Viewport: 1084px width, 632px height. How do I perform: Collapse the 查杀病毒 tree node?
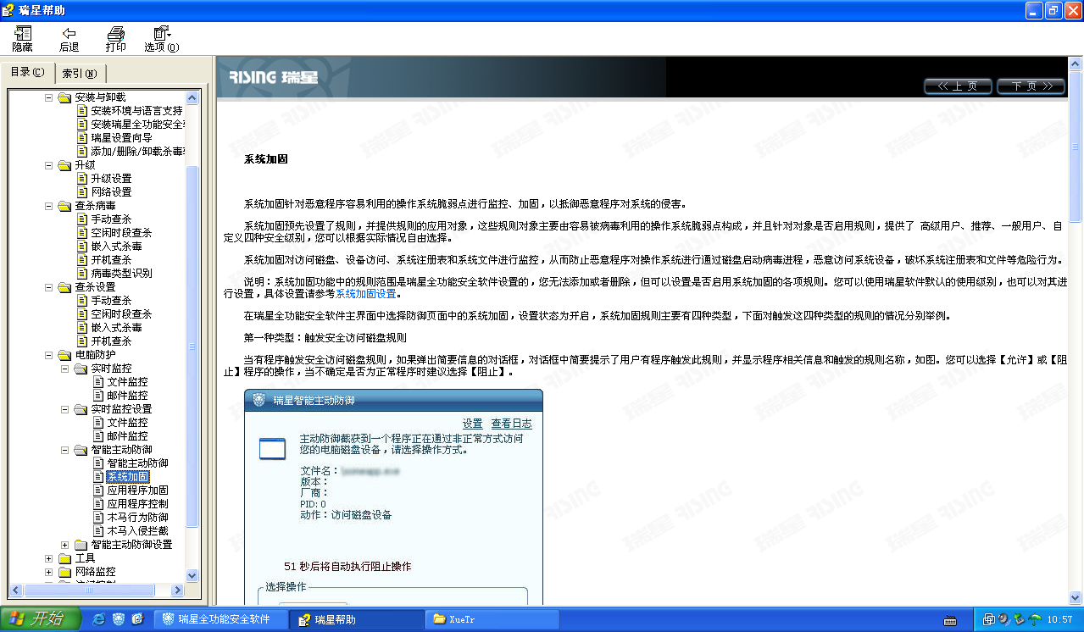tap(49, 206)
